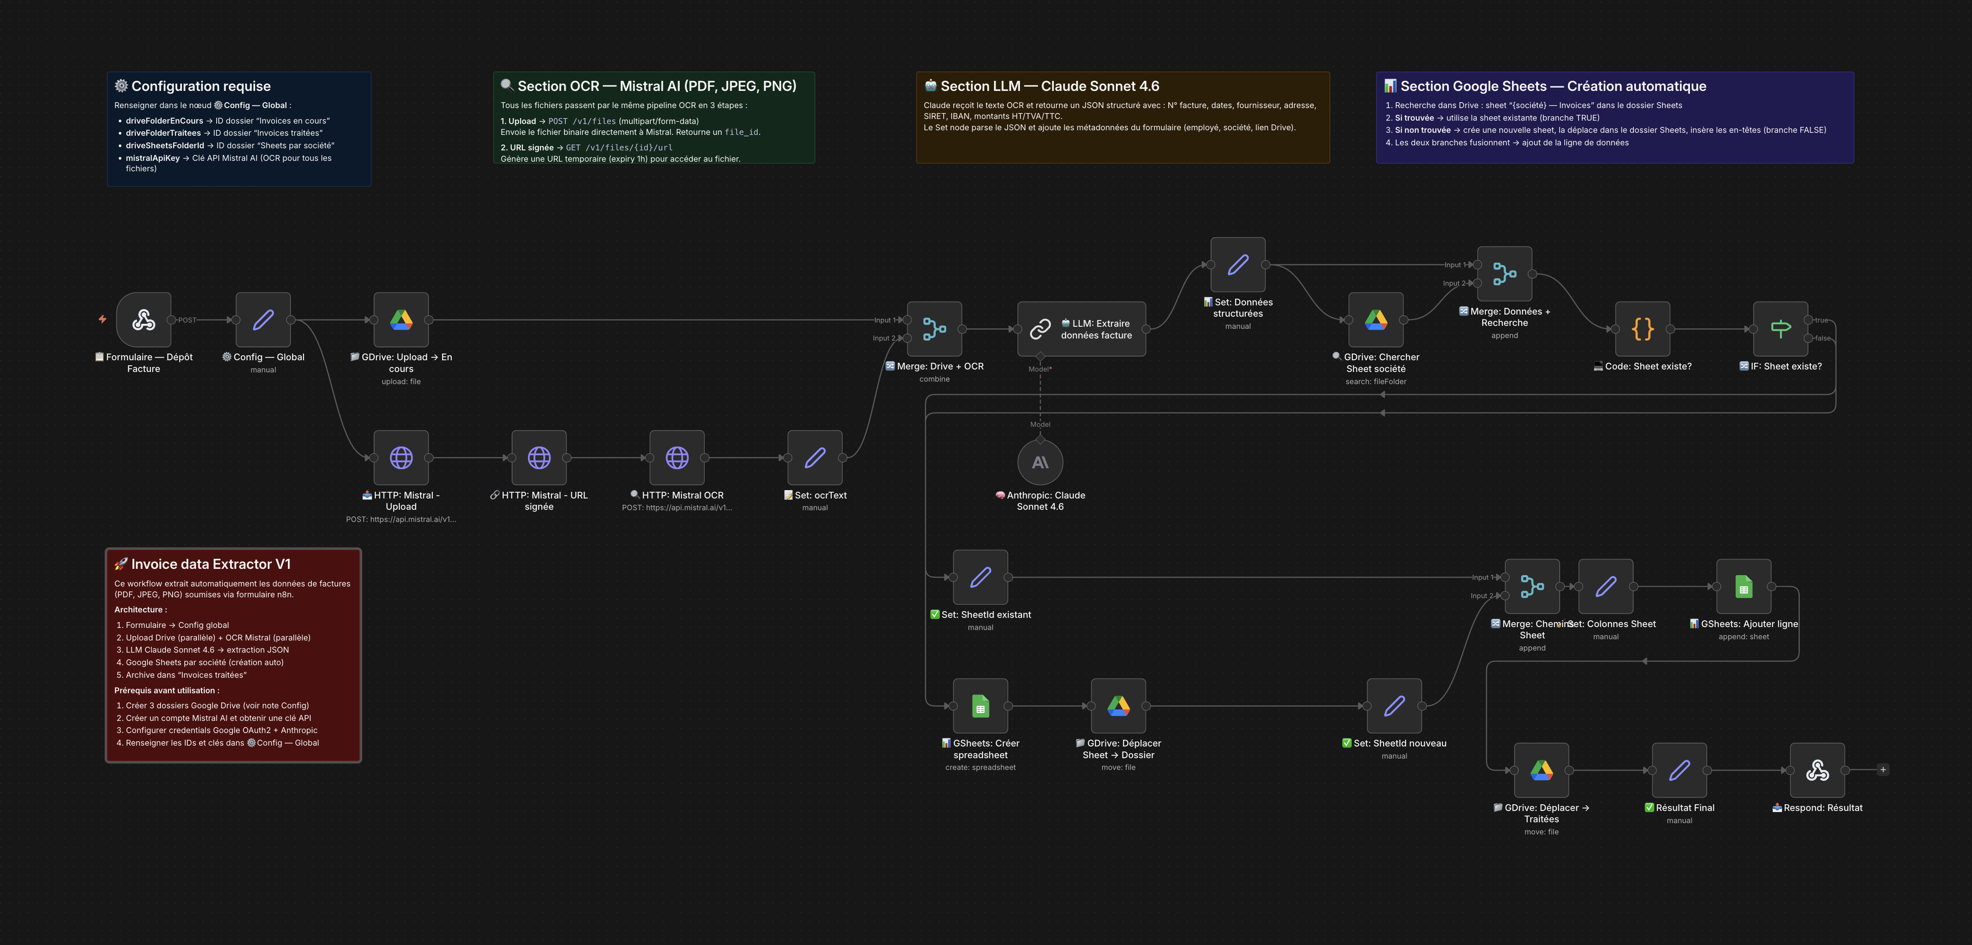Select the Configuration requise sticky note

coord(239,129)
